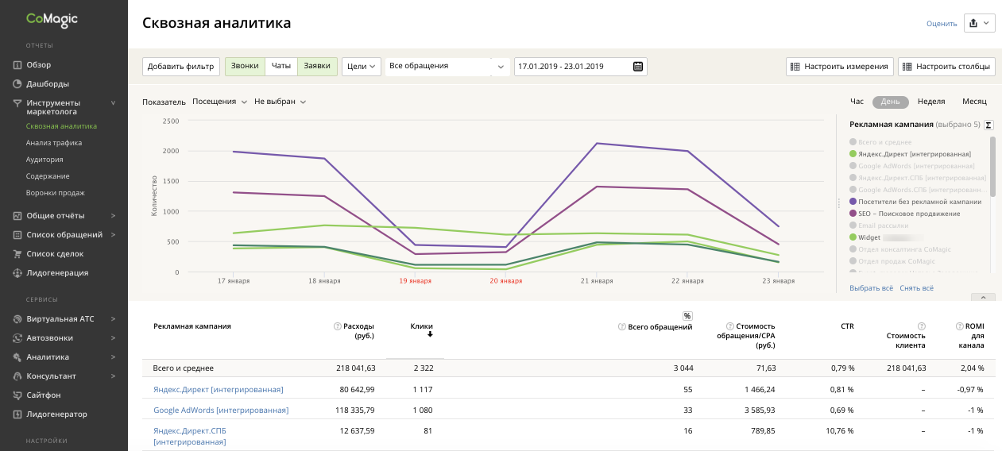Screen dimensions: 1002x451
Task: Open Яндекс.Директ.СПБ [интегрированная] table row link
Action: pos(190,436)
